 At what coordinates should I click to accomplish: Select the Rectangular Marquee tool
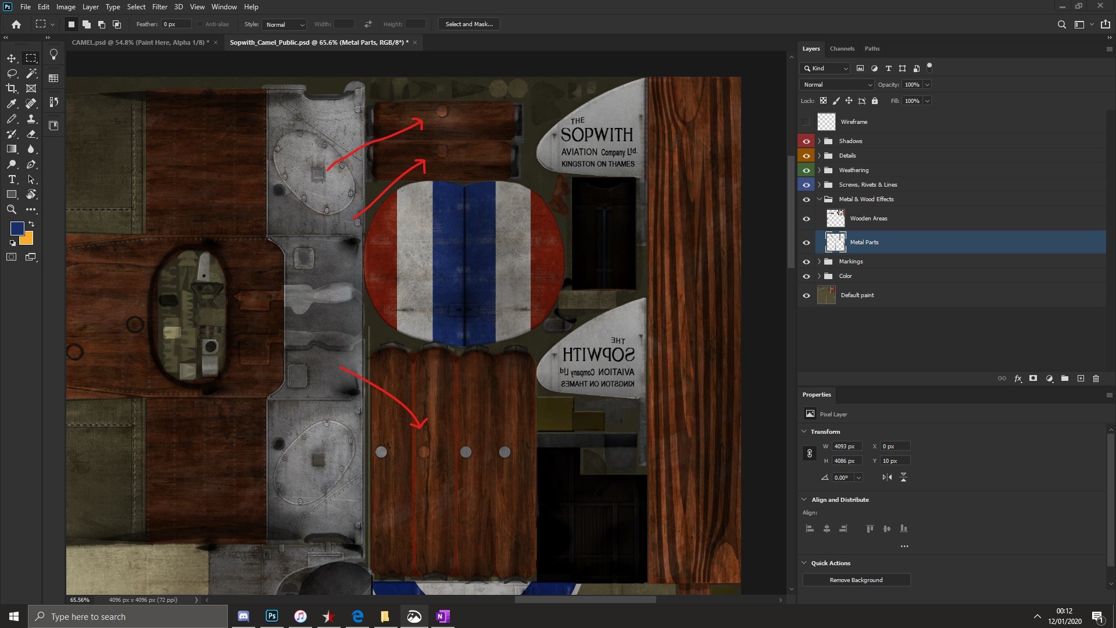click(31, 58)
